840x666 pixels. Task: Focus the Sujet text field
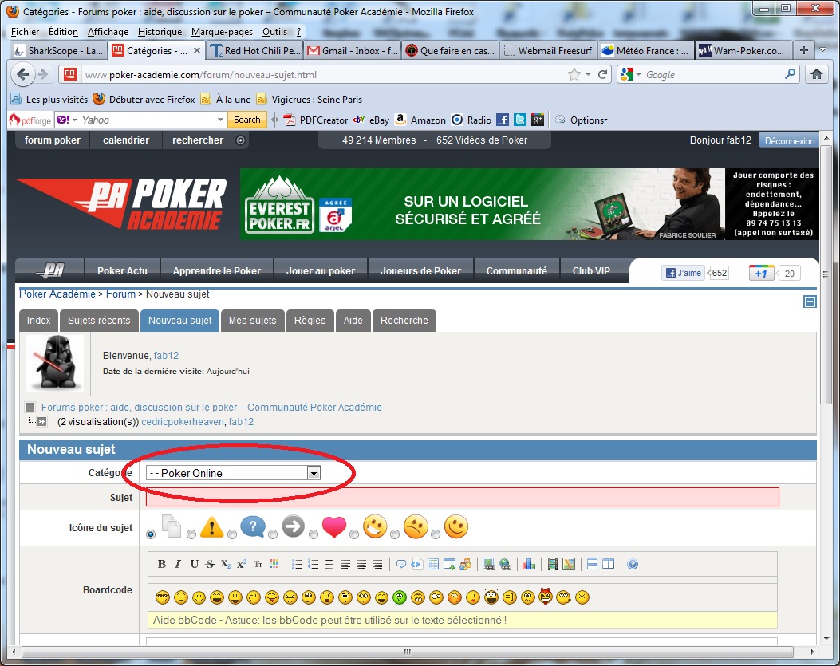coord(463,497)
